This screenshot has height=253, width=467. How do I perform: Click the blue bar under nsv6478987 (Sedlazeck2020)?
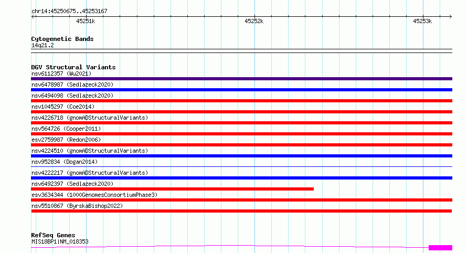[241, 90]
